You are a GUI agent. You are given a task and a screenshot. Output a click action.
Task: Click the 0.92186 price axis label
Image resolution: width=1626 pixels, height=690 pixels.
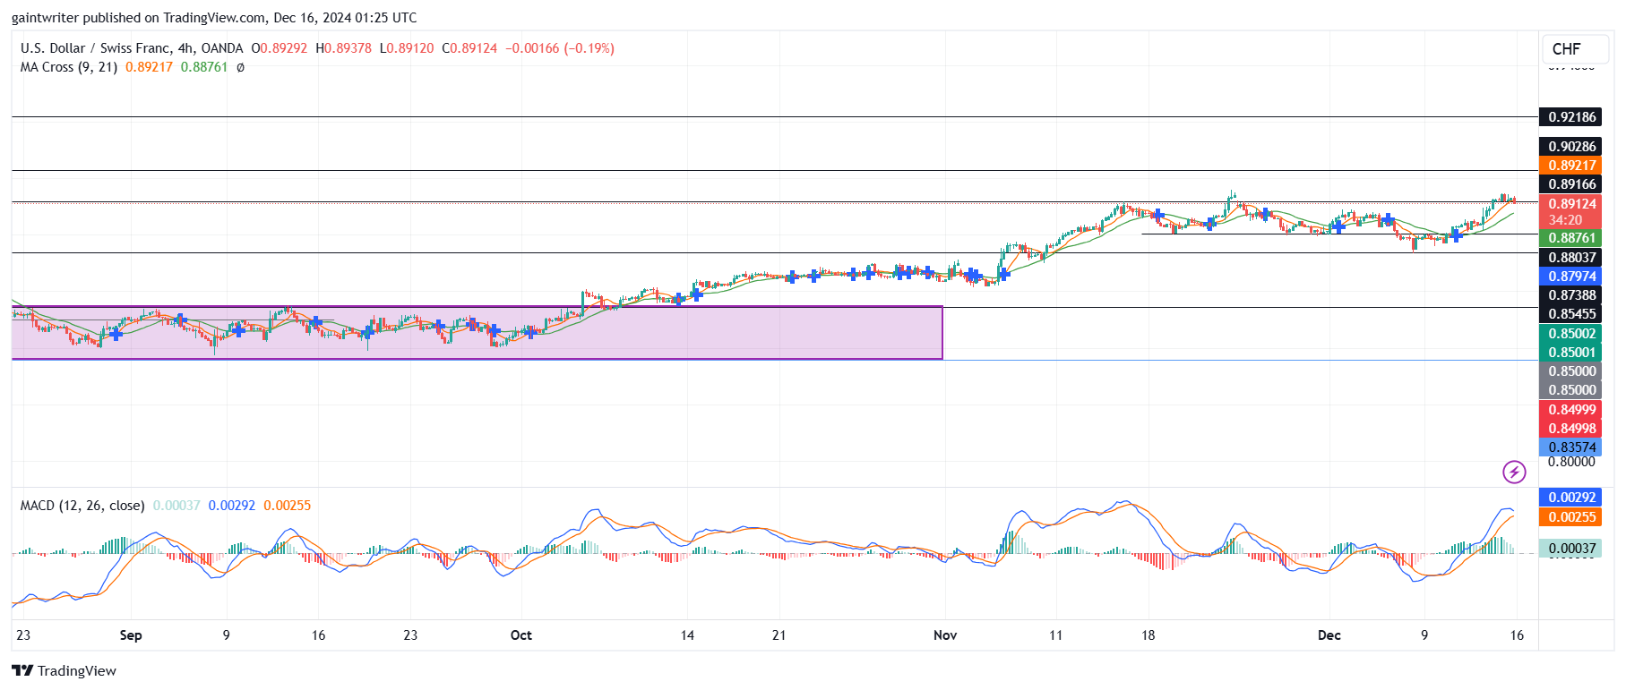(x=1570, y=117)
